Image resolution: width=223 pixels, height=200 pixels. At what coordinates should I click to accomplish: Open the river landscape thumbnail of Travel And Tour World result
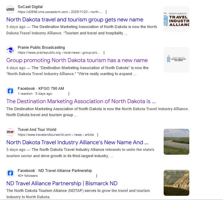pyautogui.click(x=176, y=142)
